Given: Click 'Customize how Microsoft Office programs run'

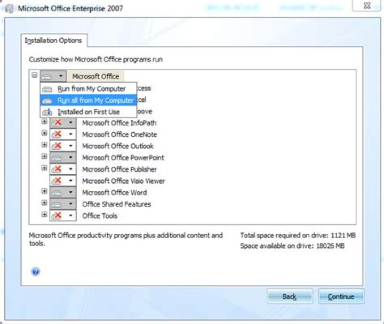Looking at the screenshot, I should click(x=96, y=60).
